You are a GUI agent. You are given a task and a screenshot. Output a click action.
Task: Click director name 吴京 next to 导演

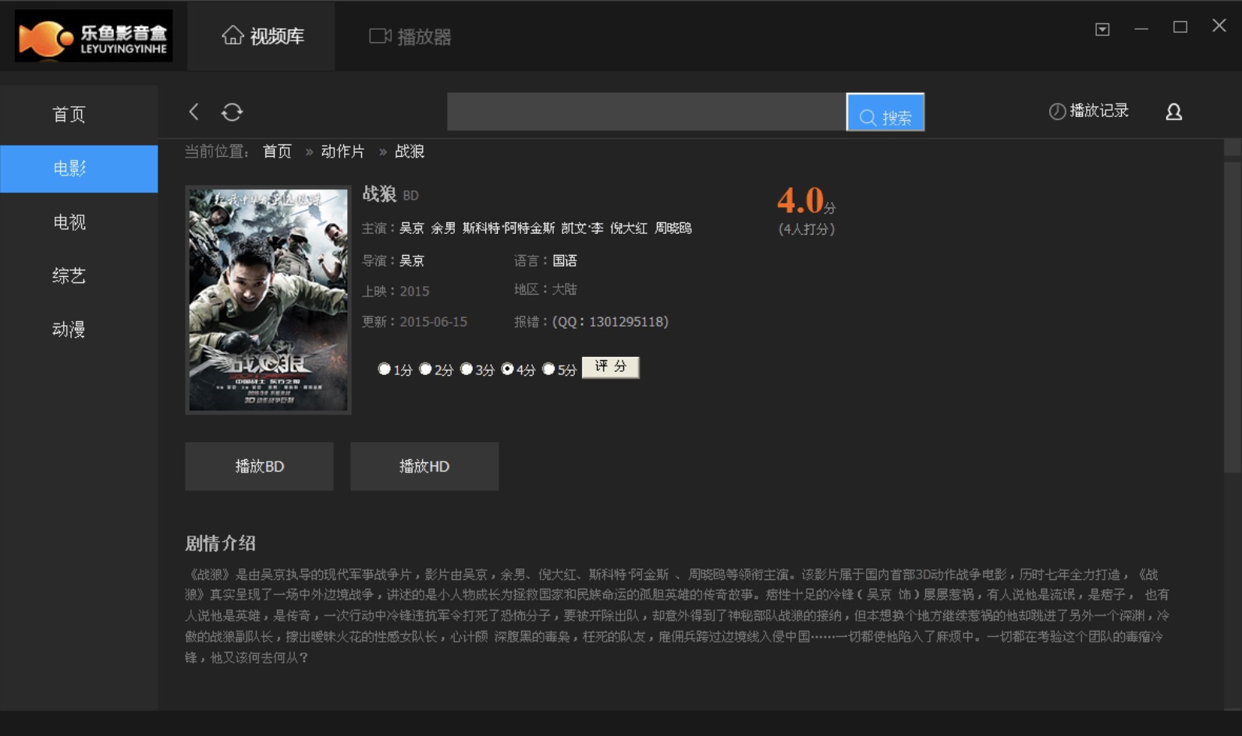[412, 260]
